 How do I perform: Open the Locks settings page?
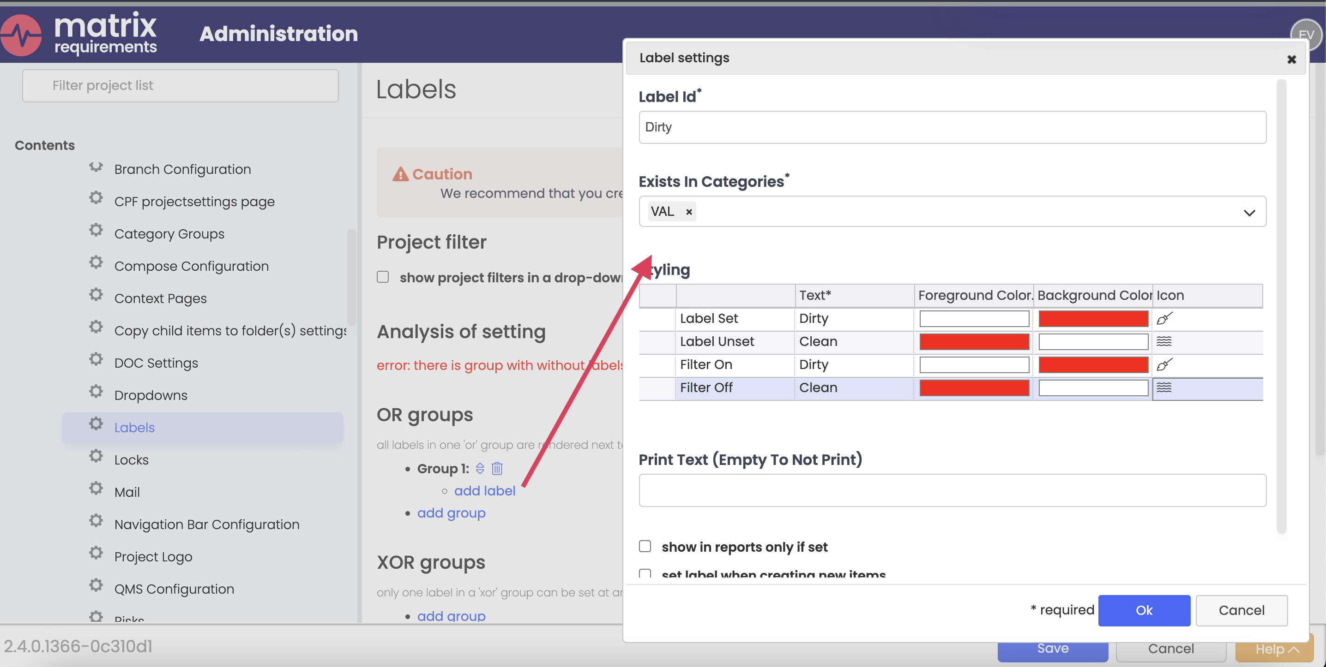point(131,460)
